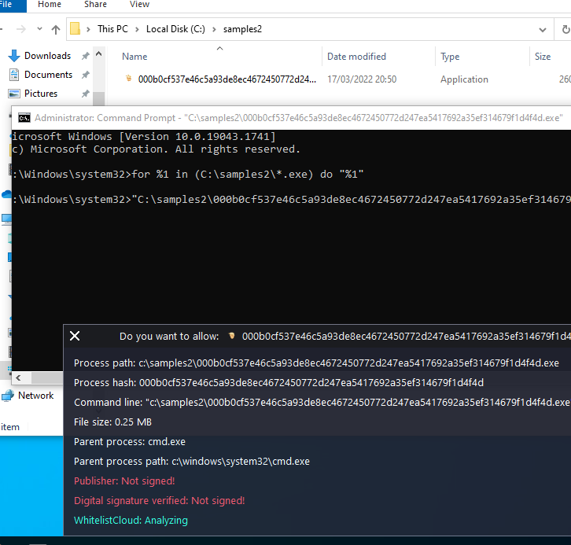Open the Home ribbon tab
This screenshot has height=545, width=571.
point(50,5)
